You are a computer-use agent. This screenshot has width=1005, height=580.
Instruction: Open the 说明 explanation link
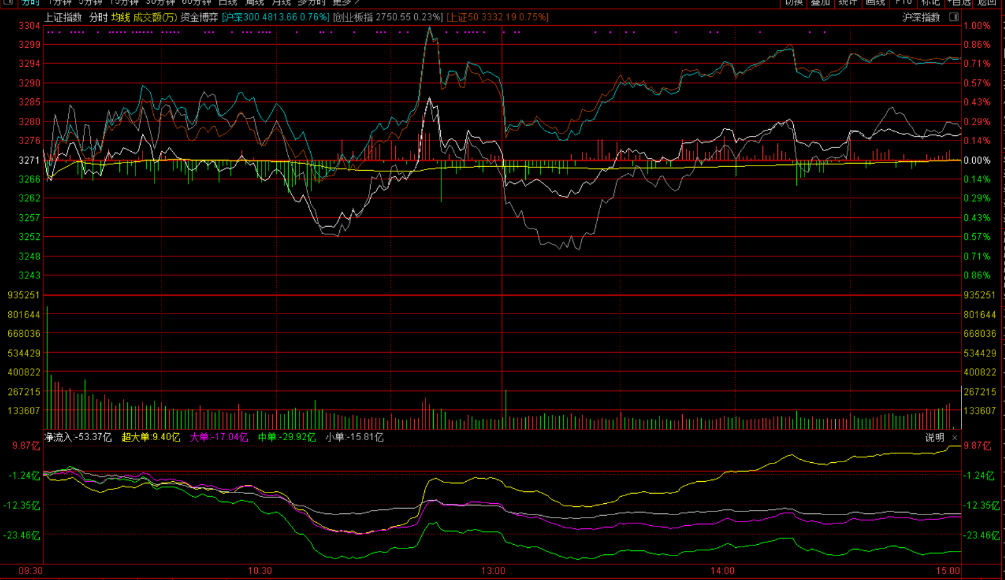934,438
